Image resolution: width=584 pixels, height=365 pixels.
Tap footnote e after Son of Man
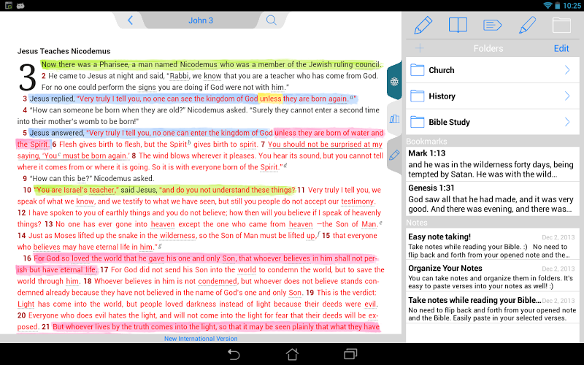click(380, 223)
